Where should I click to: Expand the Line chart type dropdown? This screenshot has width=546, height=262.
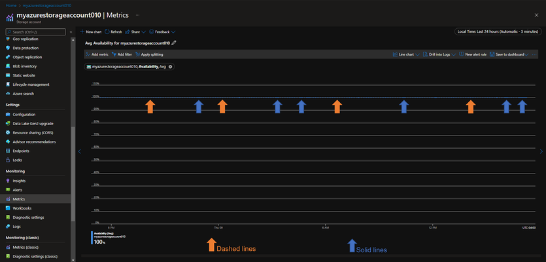pyautogui.click(x=417, y=54)
